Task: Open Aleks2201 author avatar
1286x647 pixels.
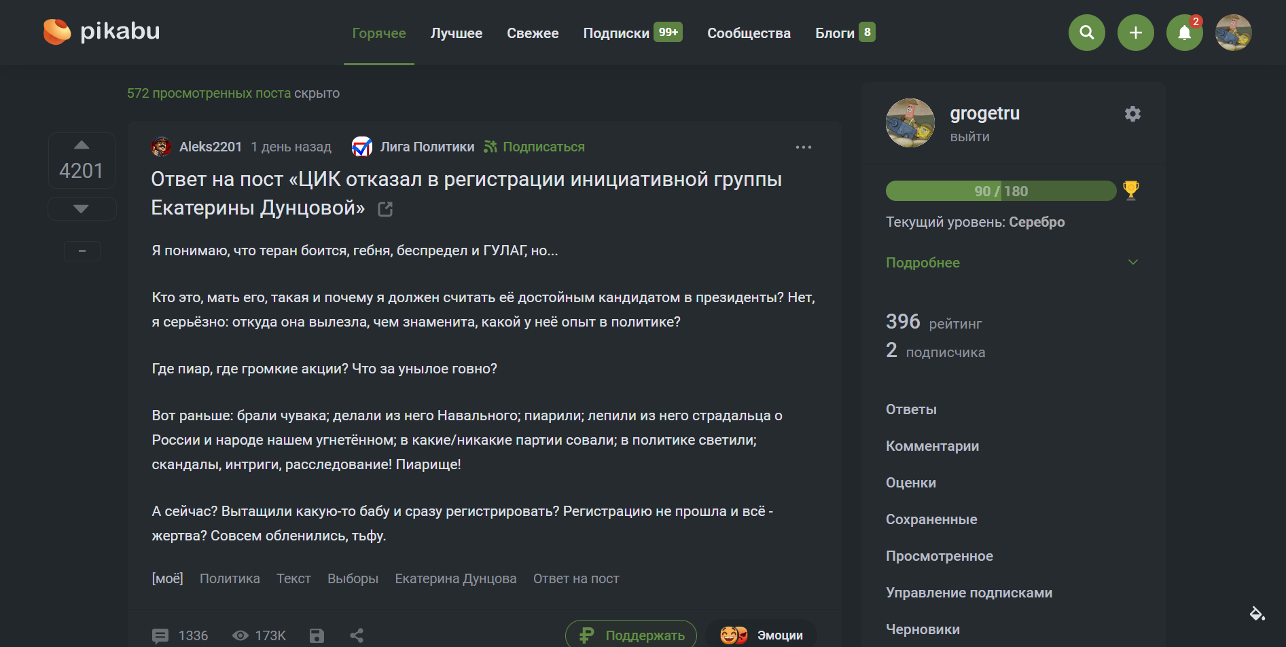Action: [x=161, y=147]
